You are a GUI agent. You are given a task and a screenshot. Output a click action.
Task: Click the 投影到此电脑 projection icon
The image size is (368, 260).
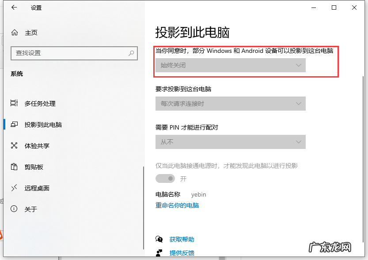click(x=13, y=125)
